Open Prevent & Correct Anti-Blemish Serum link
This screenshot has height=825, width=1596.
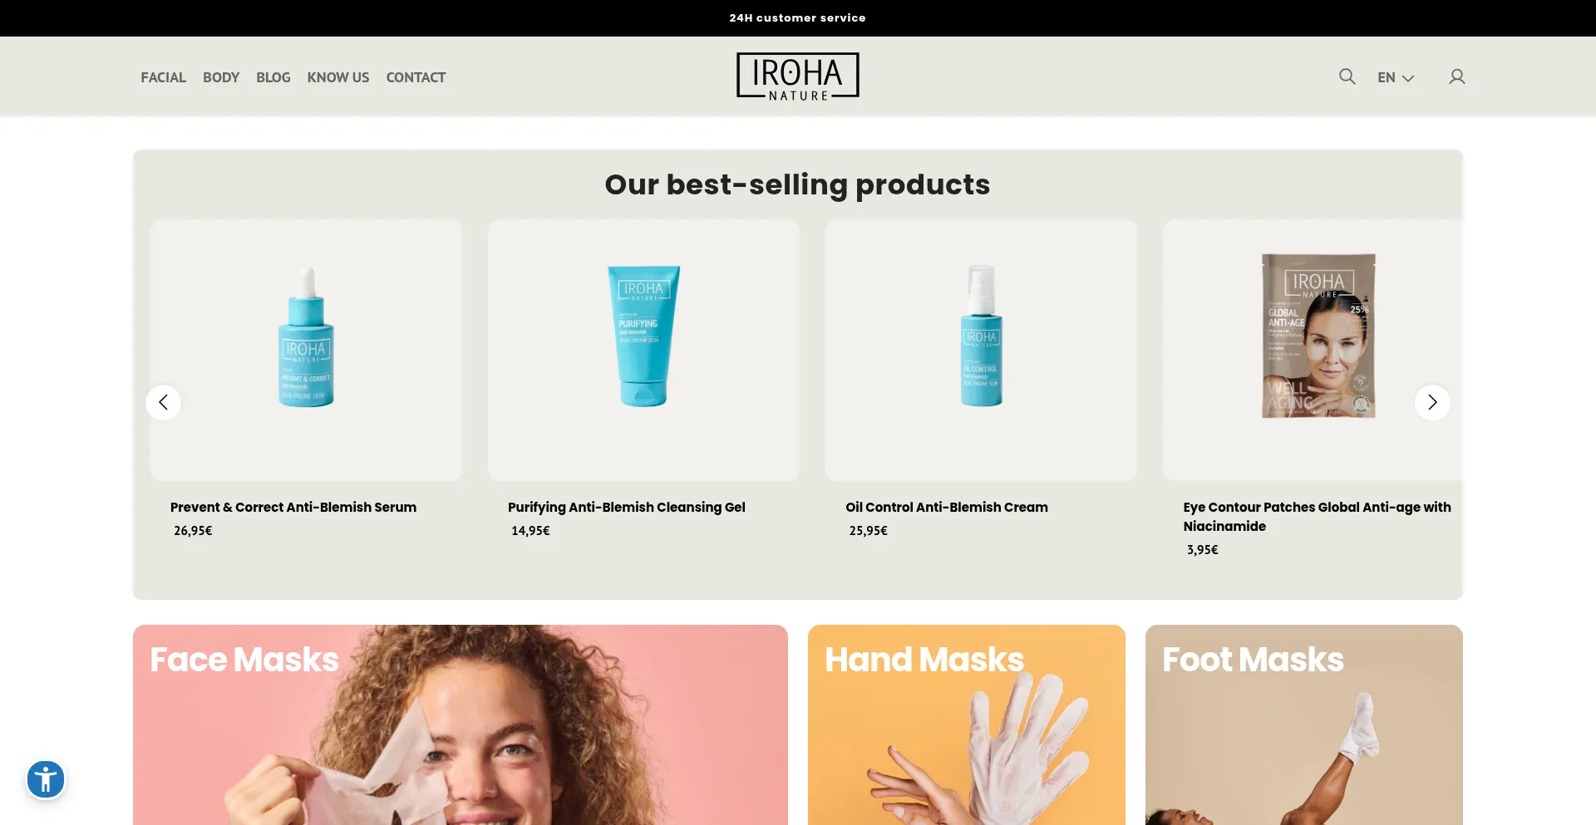tap(293, 507)
